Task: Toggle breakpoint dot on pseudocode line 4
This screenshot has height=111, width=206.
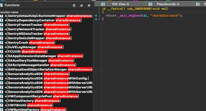Action: (96, 19)
